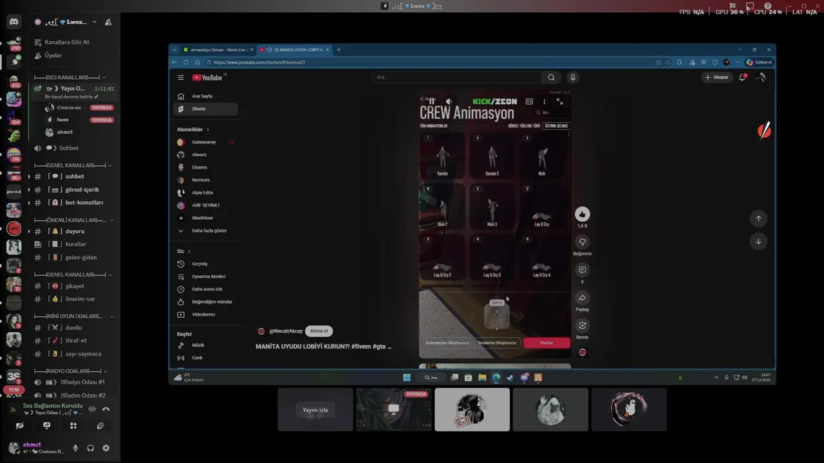This screenshot has height=463, width=824.
Task: Disconnect from voice with hang-up icon
Action: (106, 409)
